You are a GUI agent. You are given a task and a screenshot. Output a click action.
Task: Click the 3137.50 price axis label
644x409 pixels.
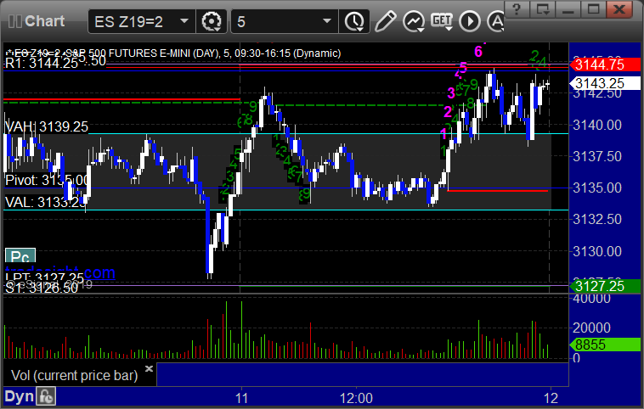[x=597, y=156]
